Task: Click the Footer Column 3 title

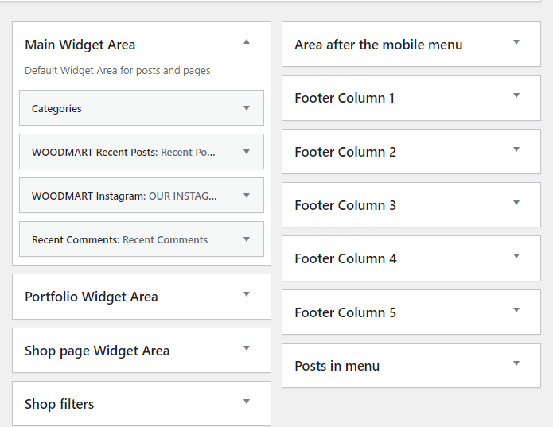Action: [345, 205]
